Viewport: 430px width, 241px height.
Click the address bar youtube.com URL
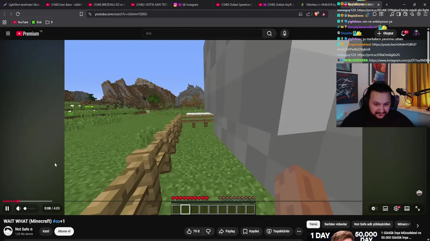point(121,14)
